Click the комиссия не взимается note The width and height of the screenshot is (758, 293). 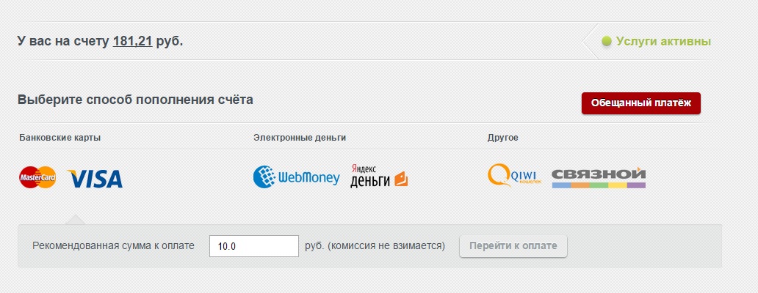click(x=386, y=246)
